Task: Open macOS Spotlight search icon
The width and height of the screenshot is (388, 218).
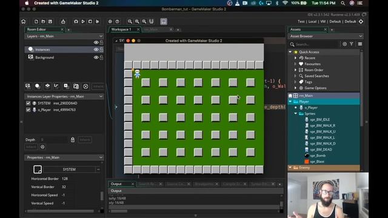Action: tap(343, 3)
